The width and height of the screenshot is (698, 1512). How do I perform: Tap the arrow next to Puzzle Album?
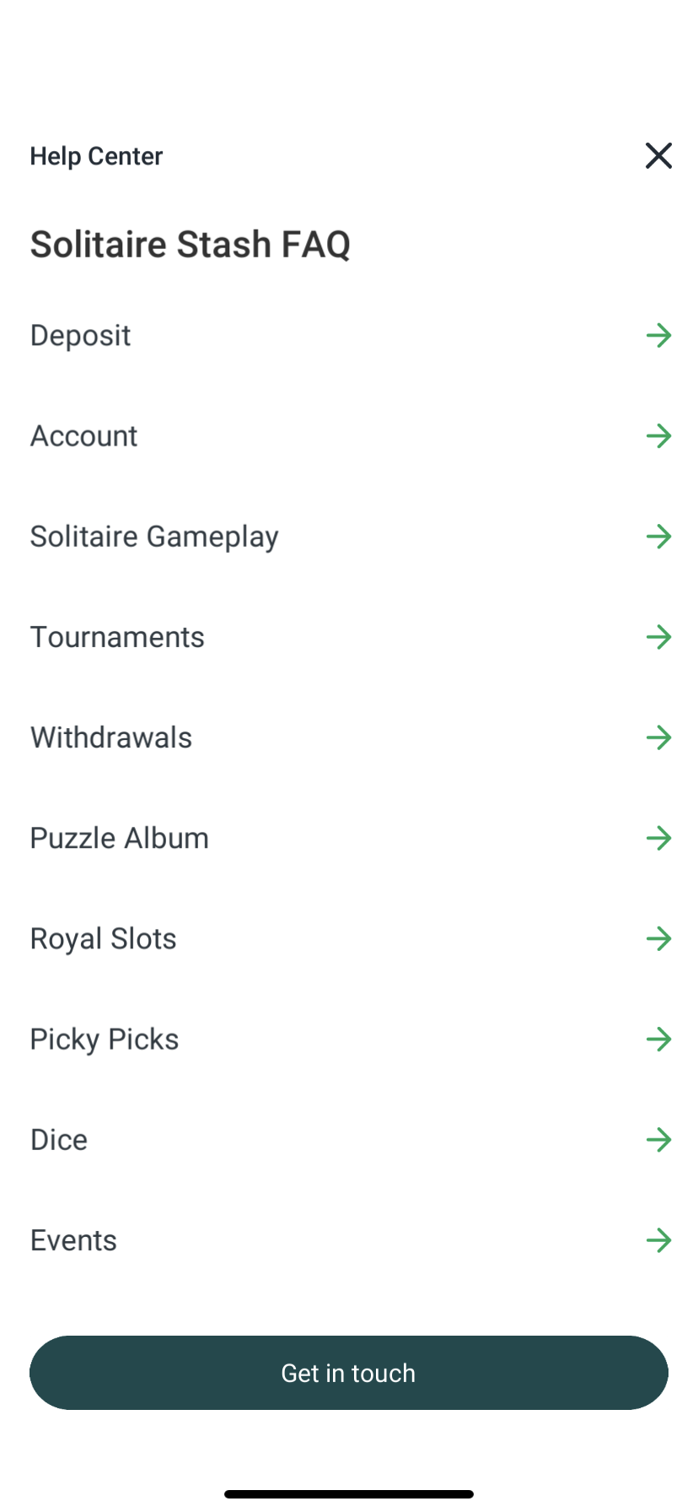(x=658, y=838)
